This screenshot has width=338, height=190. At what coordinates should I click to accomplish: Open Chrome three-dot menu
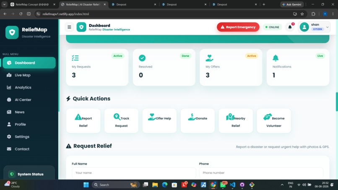click(x=333, y=14)
